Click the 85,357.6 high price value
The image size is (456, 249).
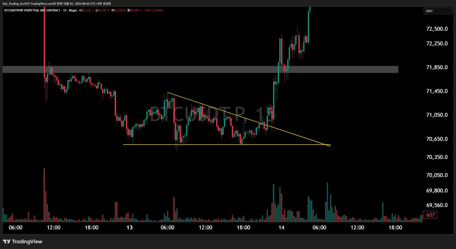[104, 11]
